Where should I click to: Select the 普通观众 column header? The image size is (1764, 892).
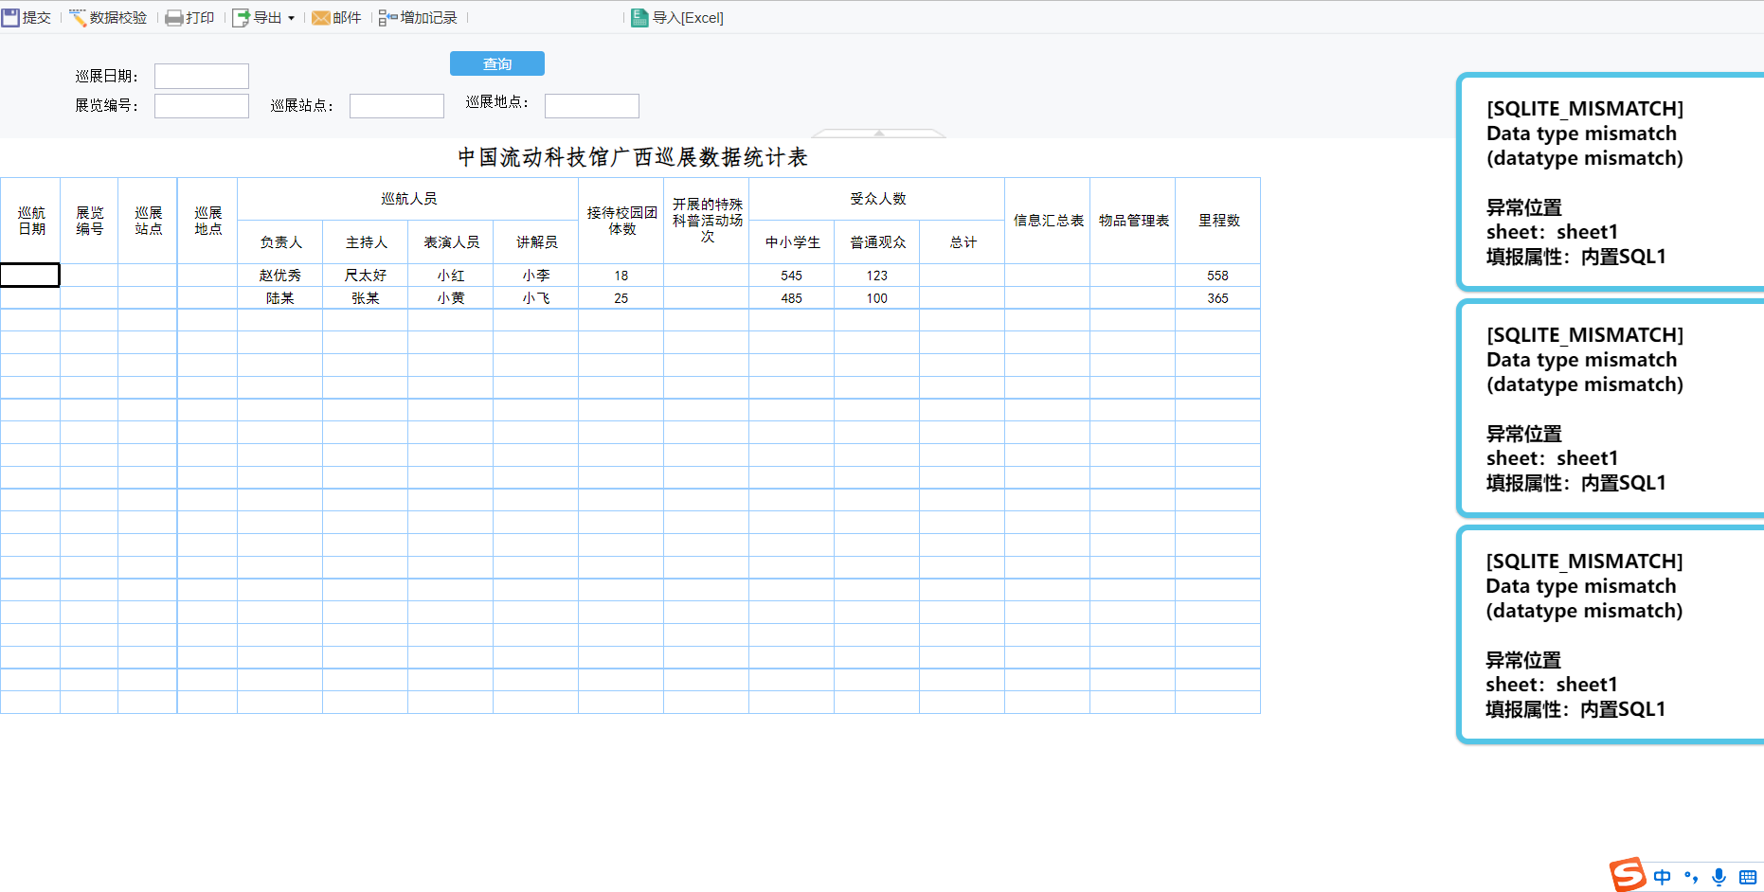point(877,242)
